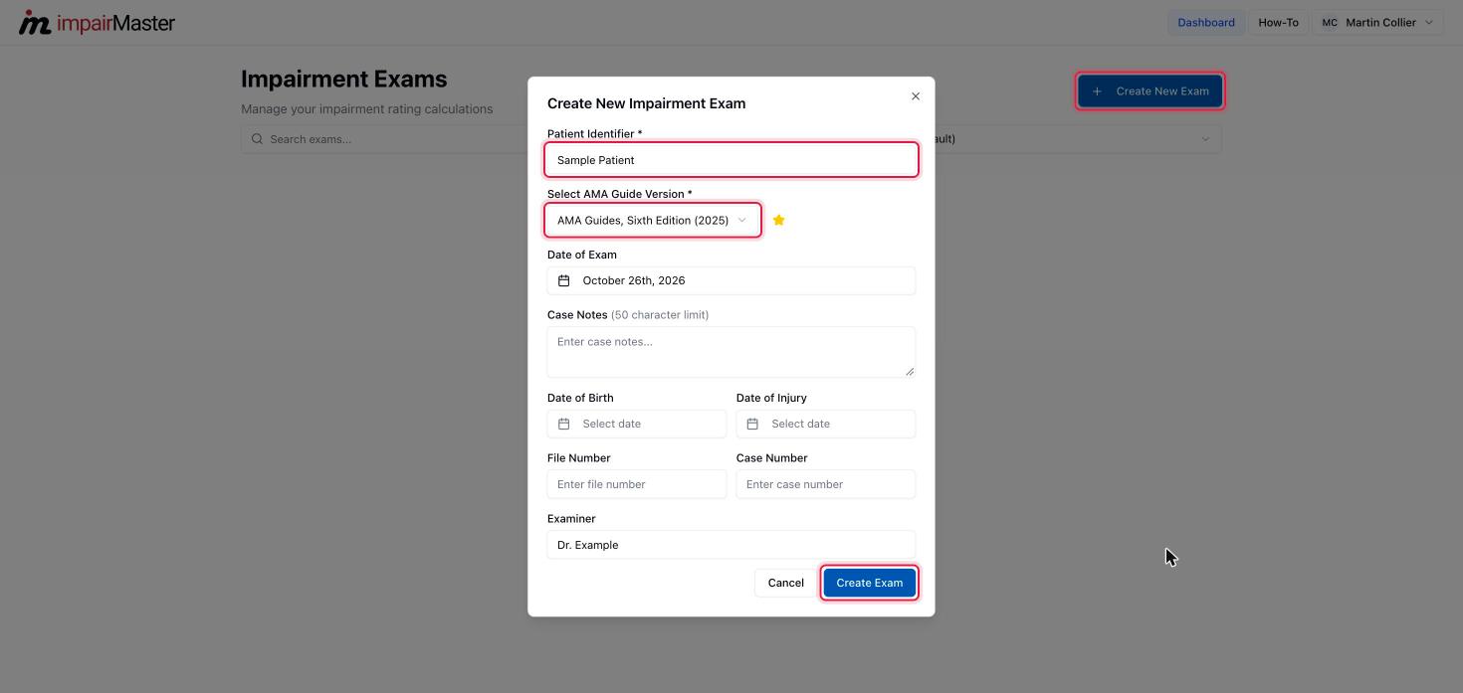Click the "Manage your impairment rating calculations" subtitle
Screen dimensions: 1463x693
(367, 109)
